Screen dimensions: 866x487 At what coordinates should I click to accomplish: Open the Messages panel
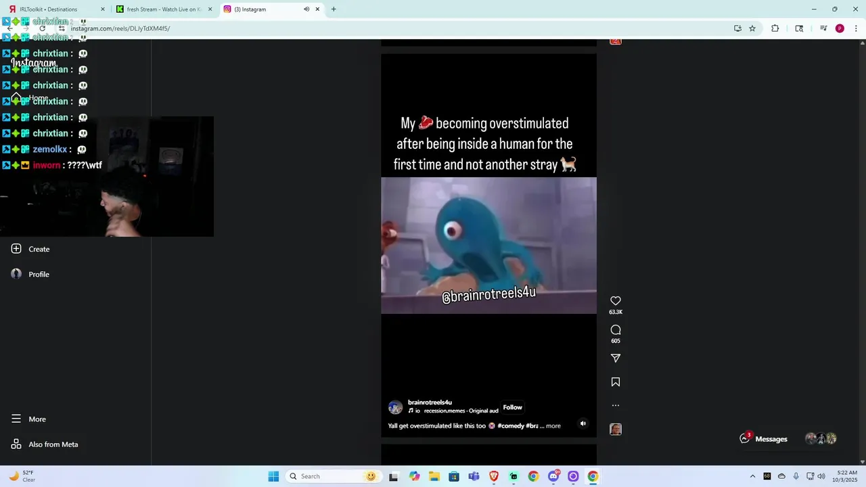771,439
